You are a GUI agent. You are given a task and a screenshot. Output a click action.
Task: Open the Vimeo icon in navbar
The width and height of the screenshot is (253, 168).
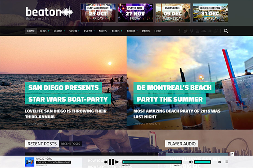pos(192,31)
